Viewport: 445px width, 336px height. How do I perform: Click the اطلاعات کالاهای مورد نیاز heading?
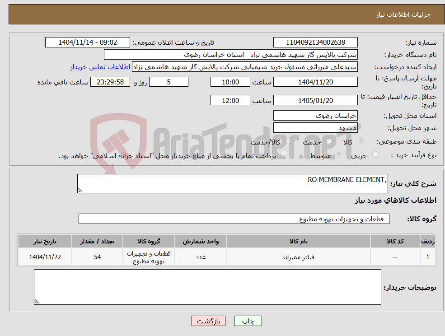tap(395, 201)
